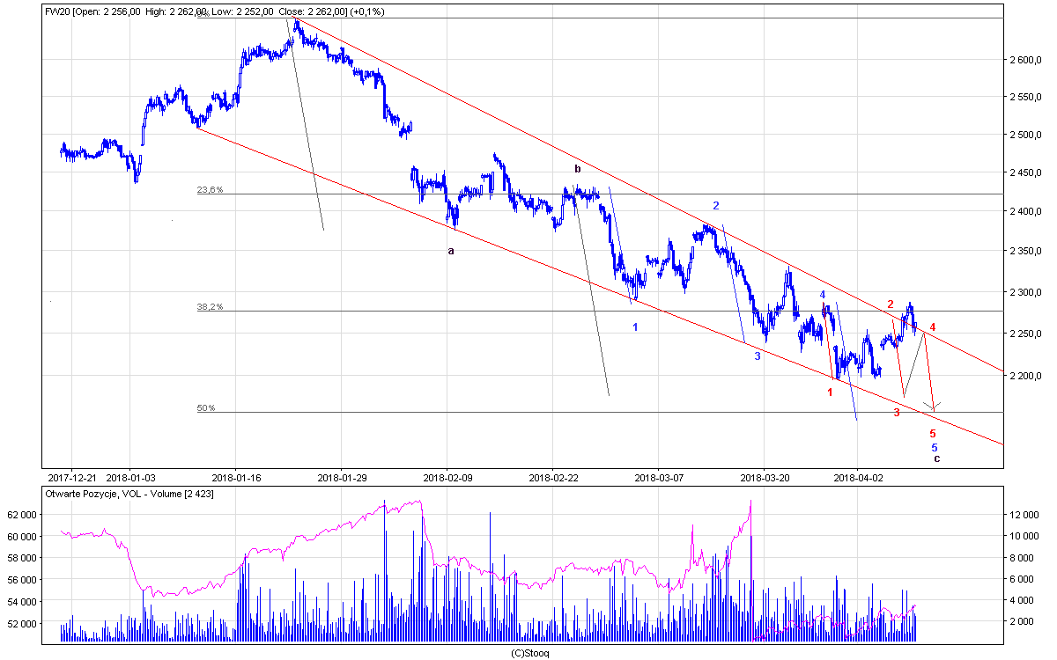This screenshot has height=660, width=1057.
Task: Select the red wave label 1
Action: click(830, 392)
